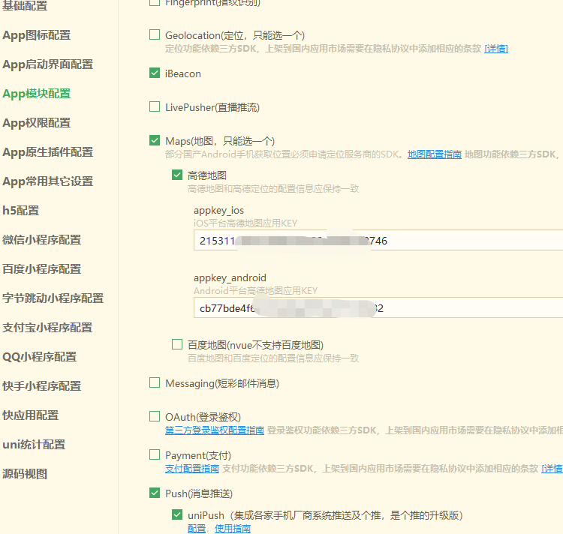
Task: Enable the Payment module checkbox
Action: pos(155,455)
